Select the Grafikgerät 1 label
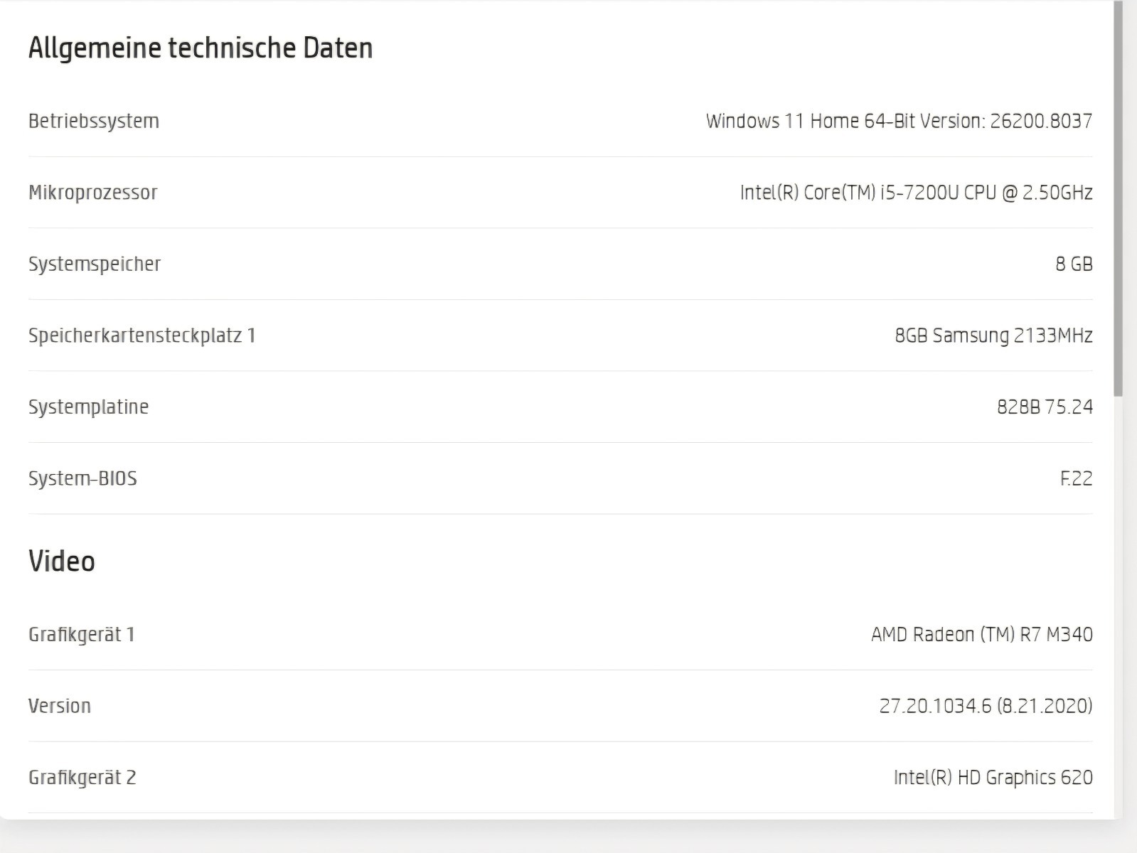 (82, 635)
